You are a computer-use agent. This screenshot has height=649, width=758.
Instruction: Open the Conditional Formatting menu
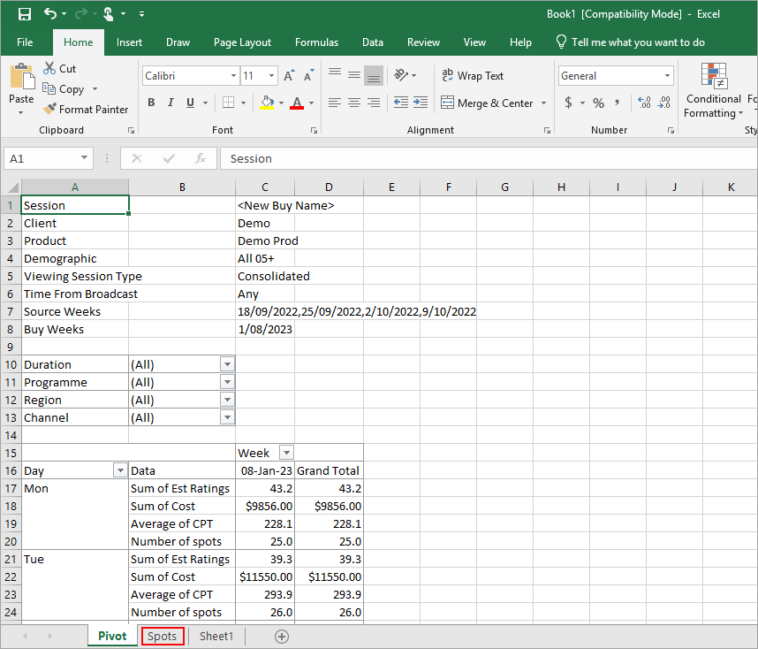click(x=714, y=90)
